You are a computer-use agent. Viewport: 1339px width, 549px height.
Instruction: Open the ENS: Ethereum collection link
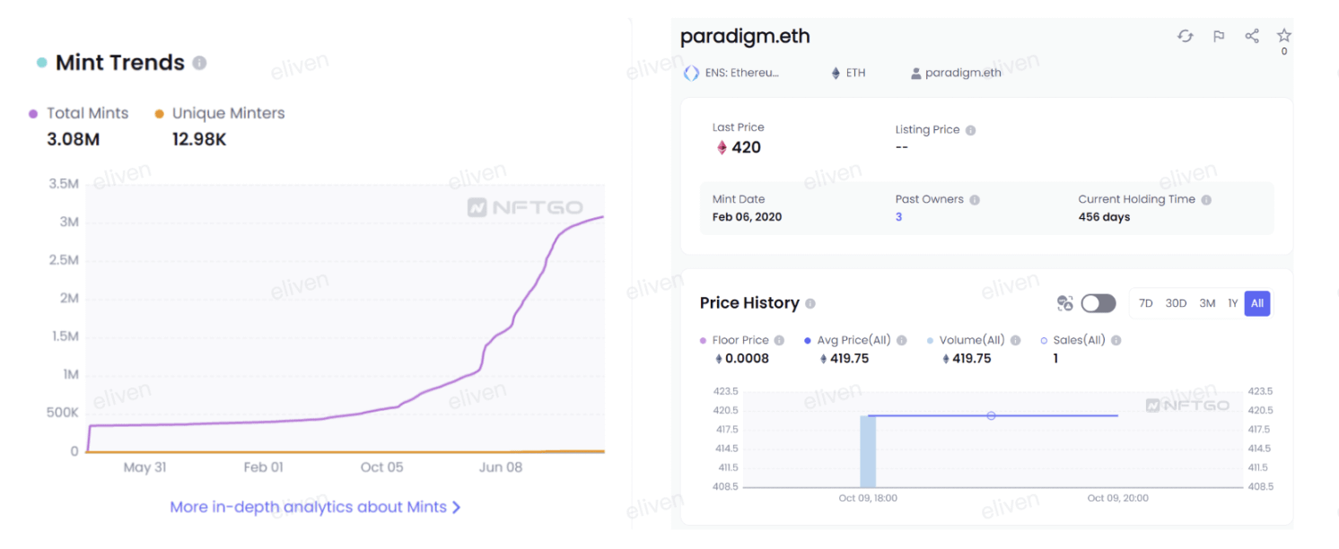(x=731, y=73)
